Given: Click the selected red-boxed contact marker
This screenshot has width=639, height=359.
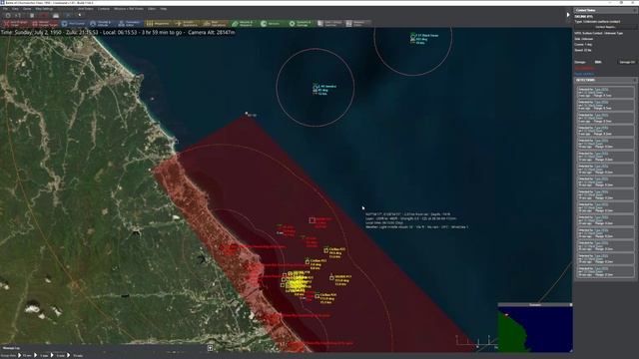Looking at the screenshot, I should pos(312,220).
